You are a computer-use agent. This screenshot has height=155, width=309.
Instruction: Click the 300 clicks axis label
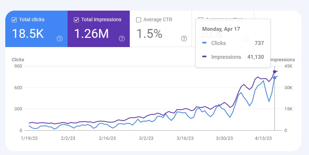pyautogui.click(x=18, y=109)
